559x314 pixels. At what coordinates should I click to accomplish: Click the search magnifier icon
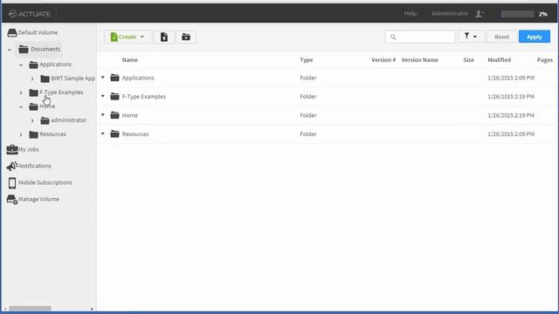(393, 37)
